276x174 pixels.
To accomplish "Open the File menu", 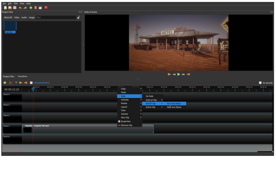I will coord(4,4).
